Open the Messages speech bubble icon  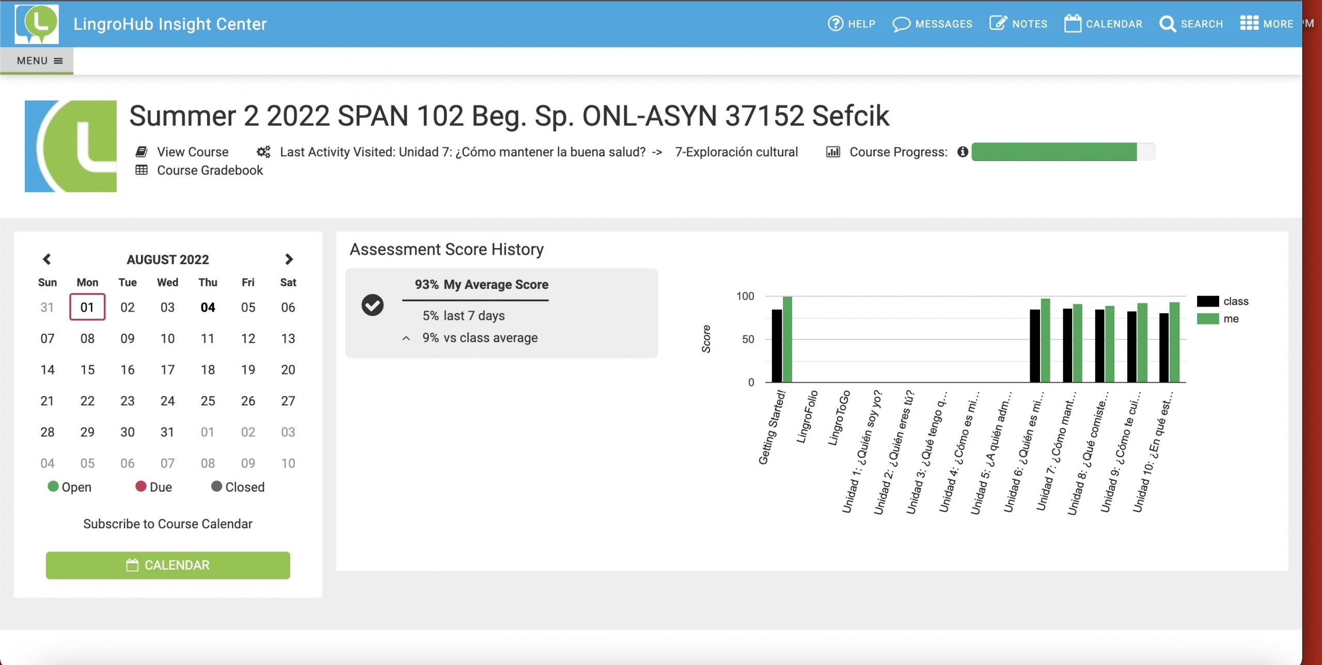901,24
